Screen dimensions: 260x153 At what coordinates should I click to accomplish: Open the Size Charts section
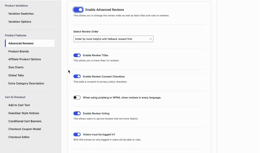coord(16,67)
